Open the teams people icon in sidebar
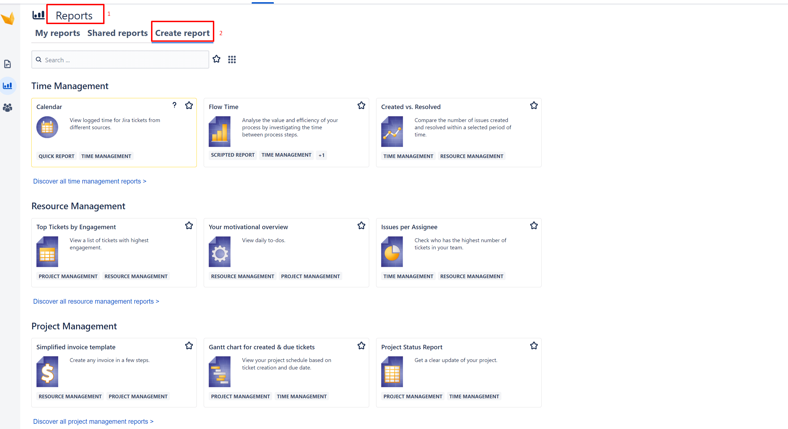The image size is (788, 429). (x=8, y=108)
